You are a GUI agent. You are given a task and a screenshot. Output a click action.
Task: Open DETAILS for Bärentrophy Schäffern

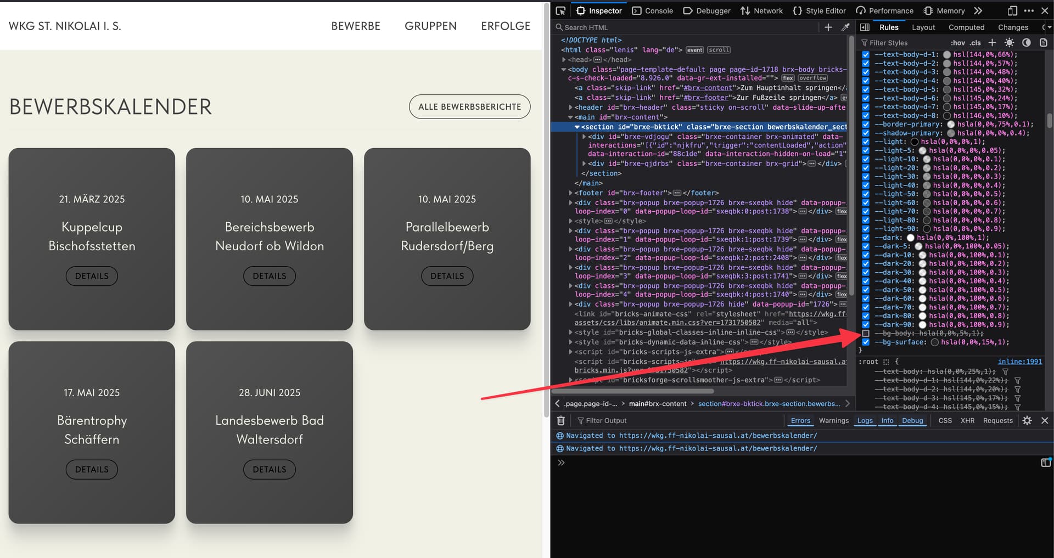(92, 469)
